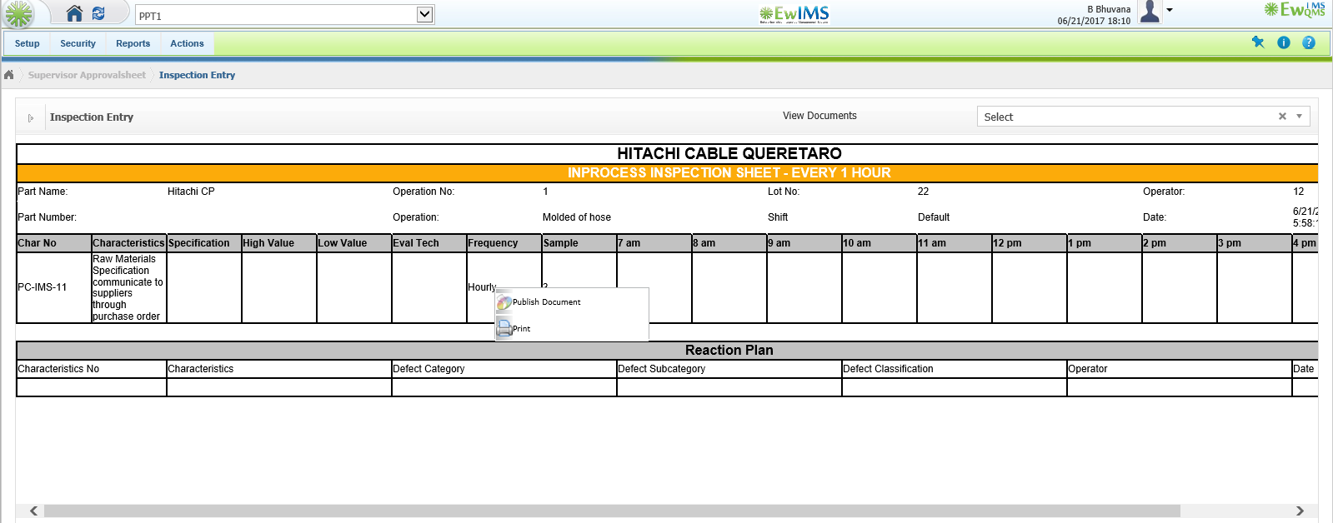The width and height of the screenshot is (1333, 523).
Task: Click the EwQMS logo at top right
Action: pyautogui.click(x=1295, y=9)
